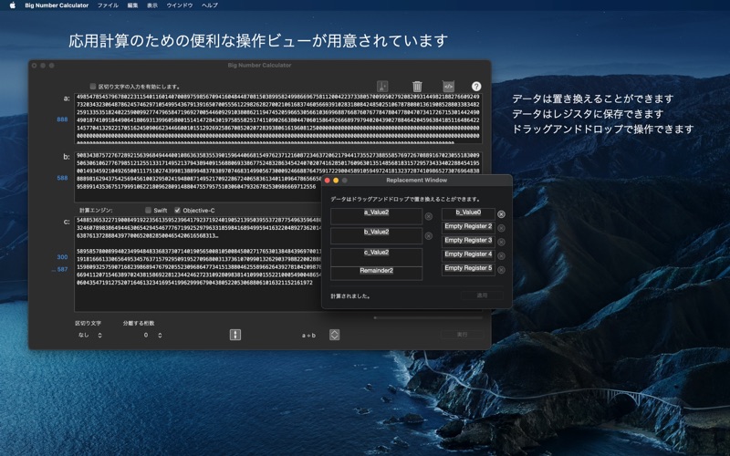Uncheck the Objective-C engine checkbox
730x456 pixels.
[178, 210]
